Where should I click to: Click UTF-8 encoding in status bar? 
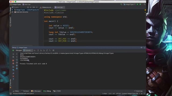118,94
